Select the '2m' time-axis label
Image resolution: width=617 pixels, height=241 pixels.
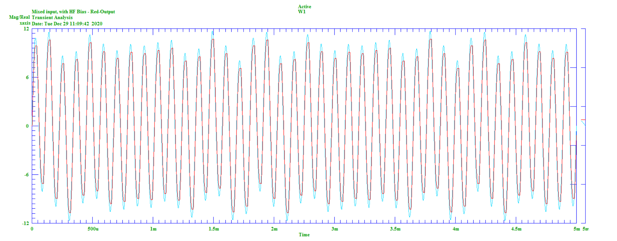(274, 229)
